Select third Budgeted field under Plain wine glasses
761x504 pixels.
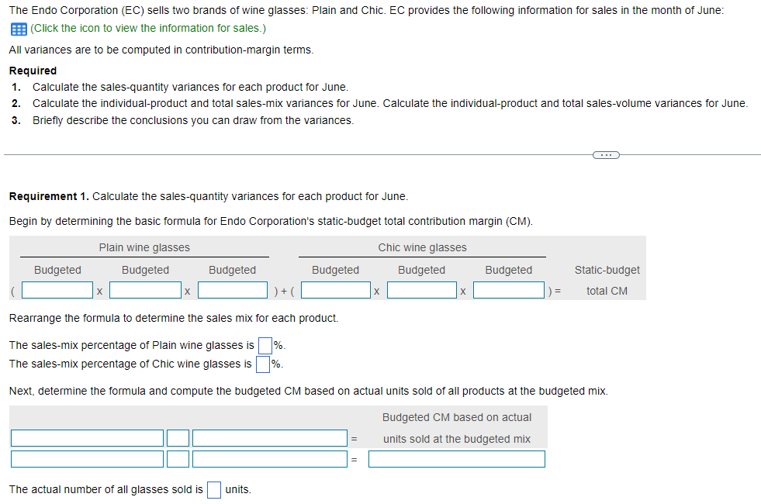(233, 290)
